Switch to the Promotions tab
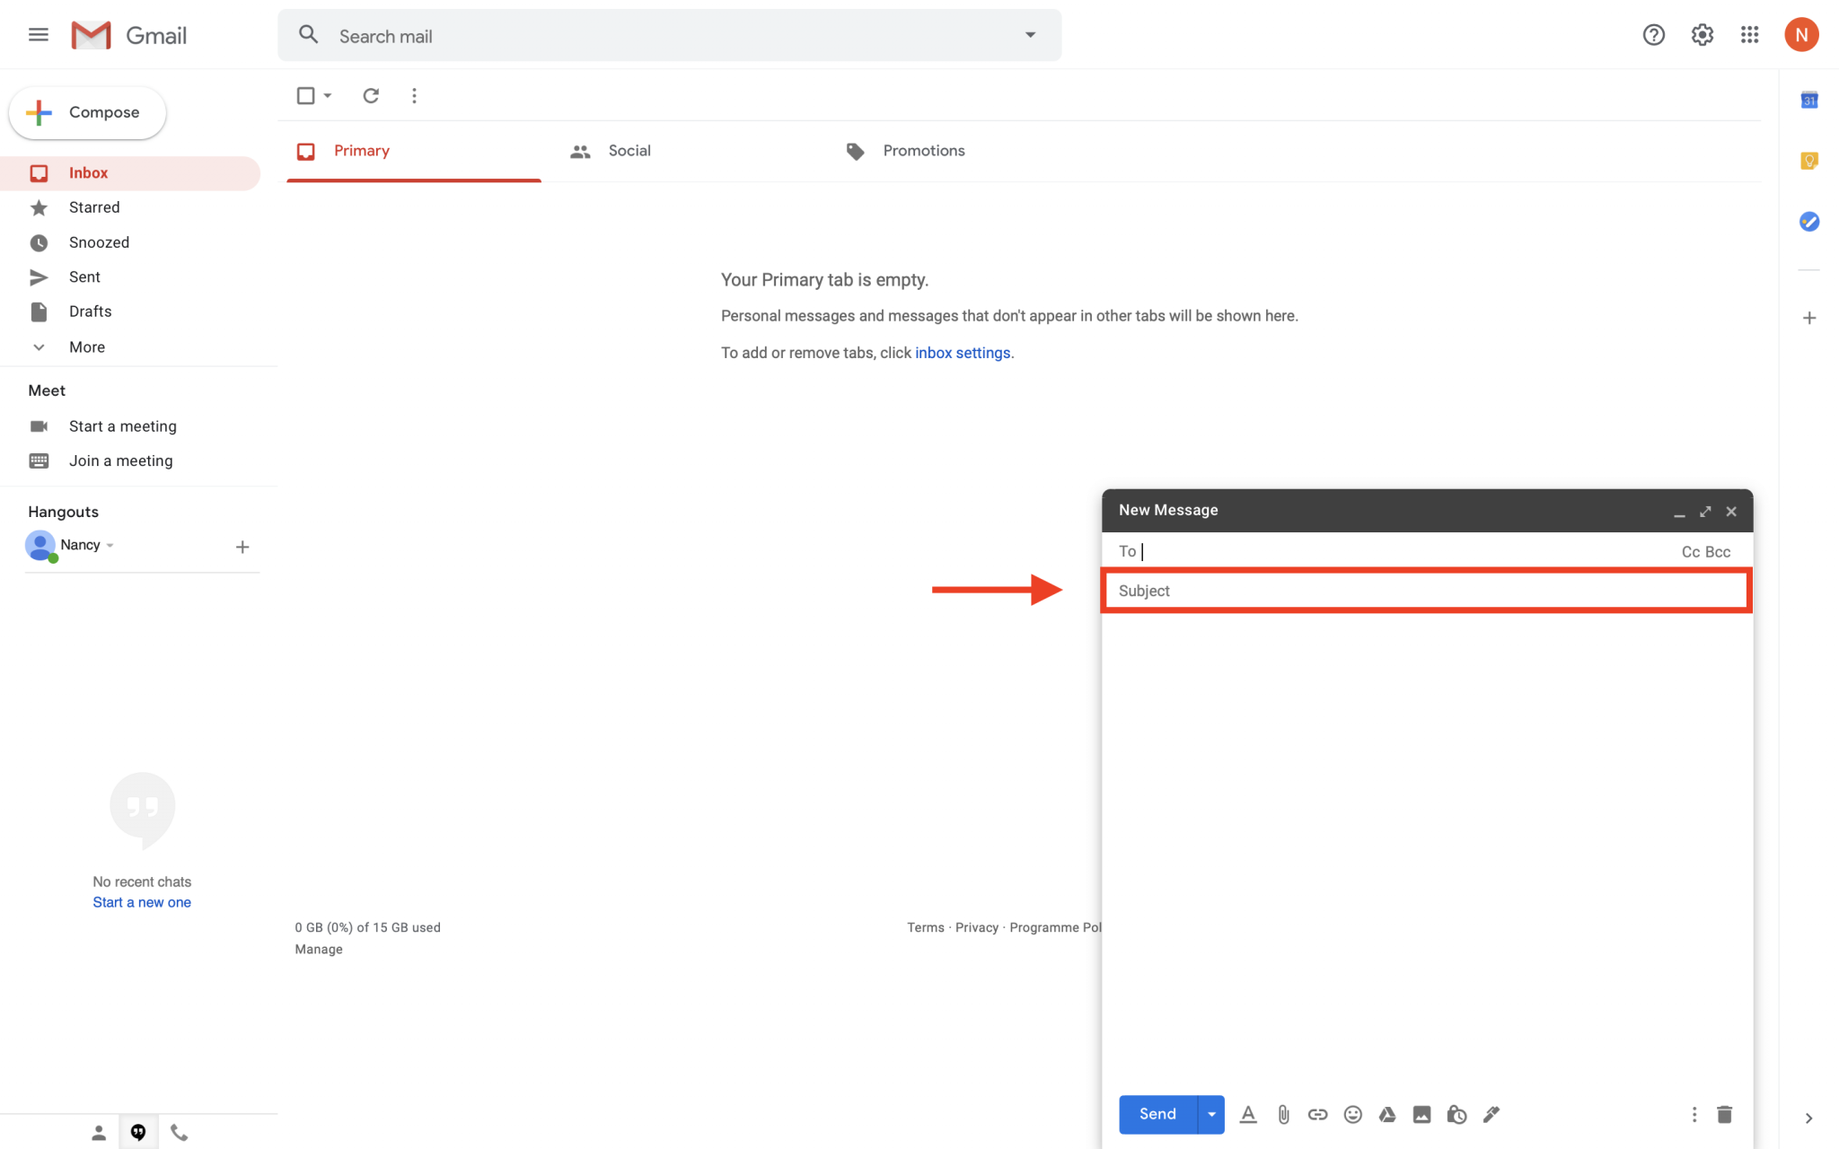1839x1149 pixels. coord(923,151)
